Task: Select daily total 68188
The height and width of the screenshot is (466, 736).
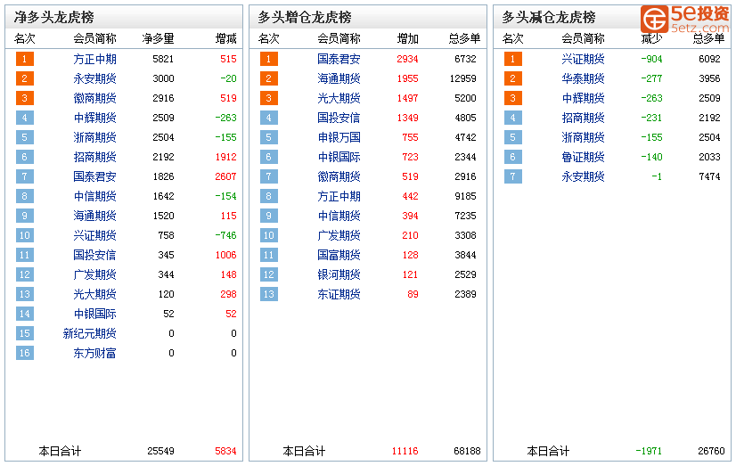Action: click(x=467, y=452)
